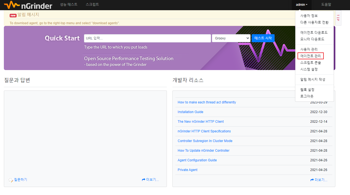Toggle the admin dropdown menu
The height and width of the screenshot is (195, 350).
click(302, 5)
